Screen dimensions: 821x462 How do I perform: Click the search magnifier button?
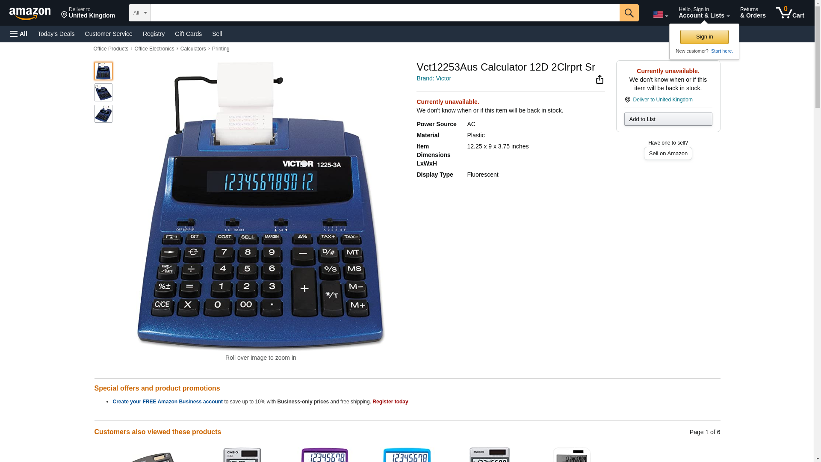[x=629, y=13]
